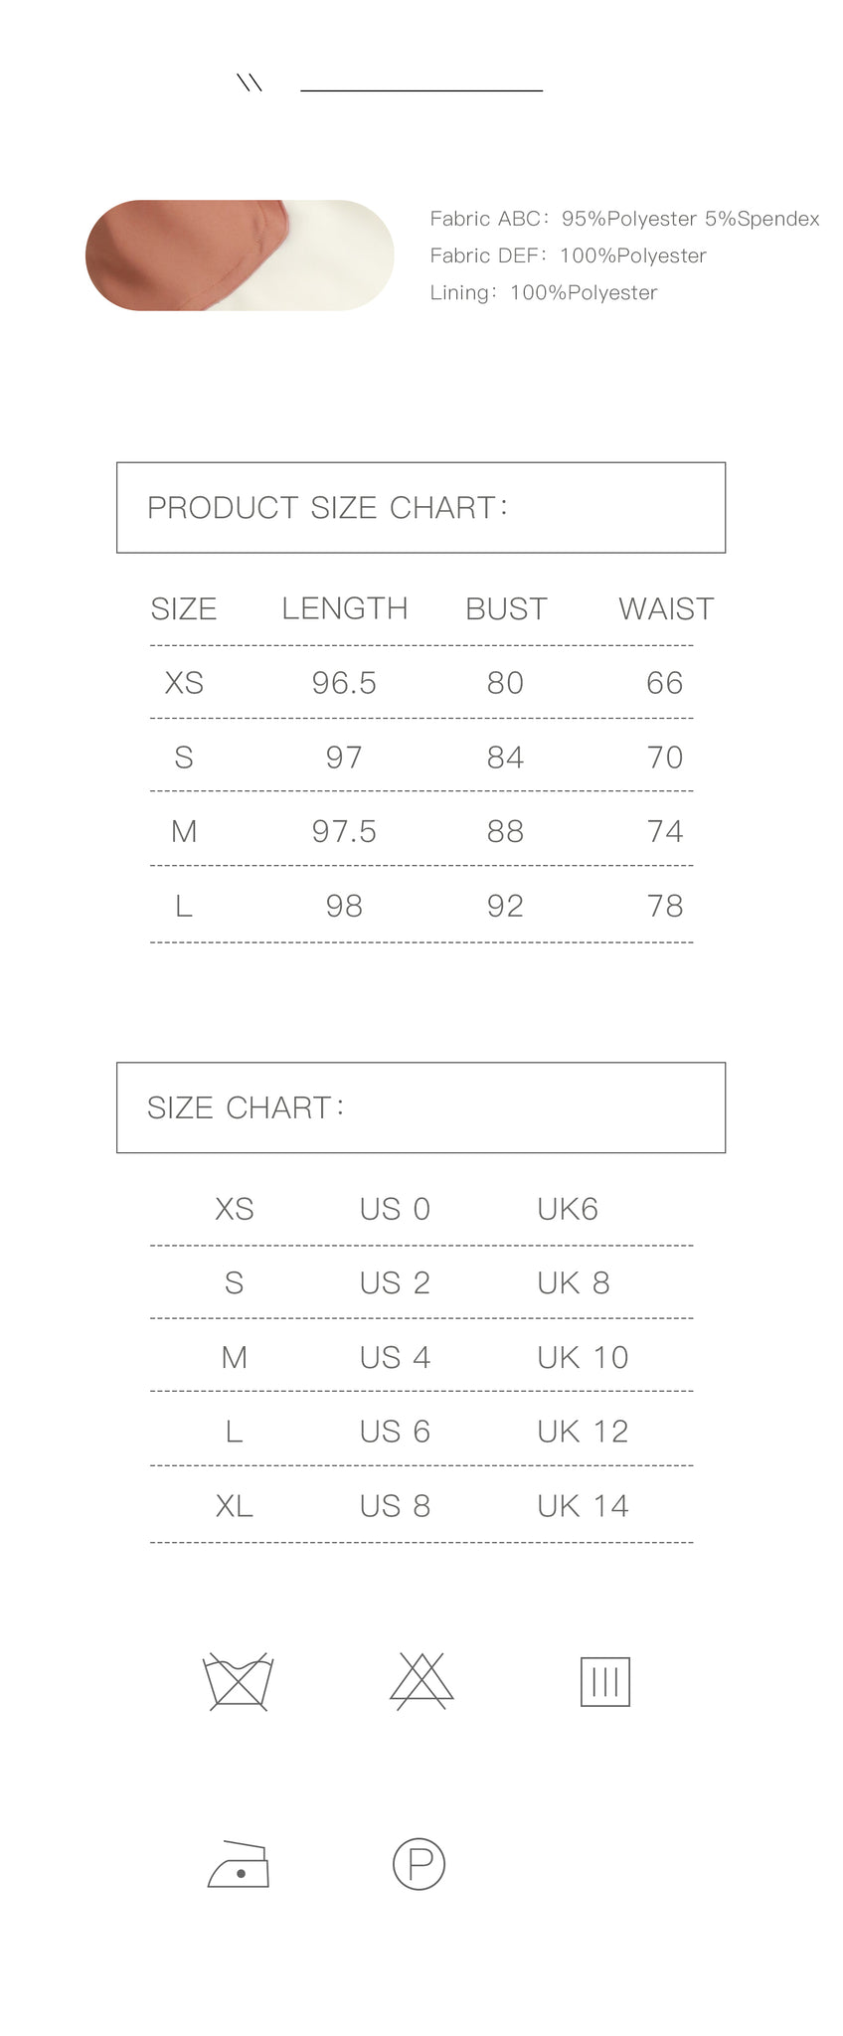This screenshot has height=2036, width=843.
Task: Click the do-not-wash care icon
Action: click(238, 1681)
